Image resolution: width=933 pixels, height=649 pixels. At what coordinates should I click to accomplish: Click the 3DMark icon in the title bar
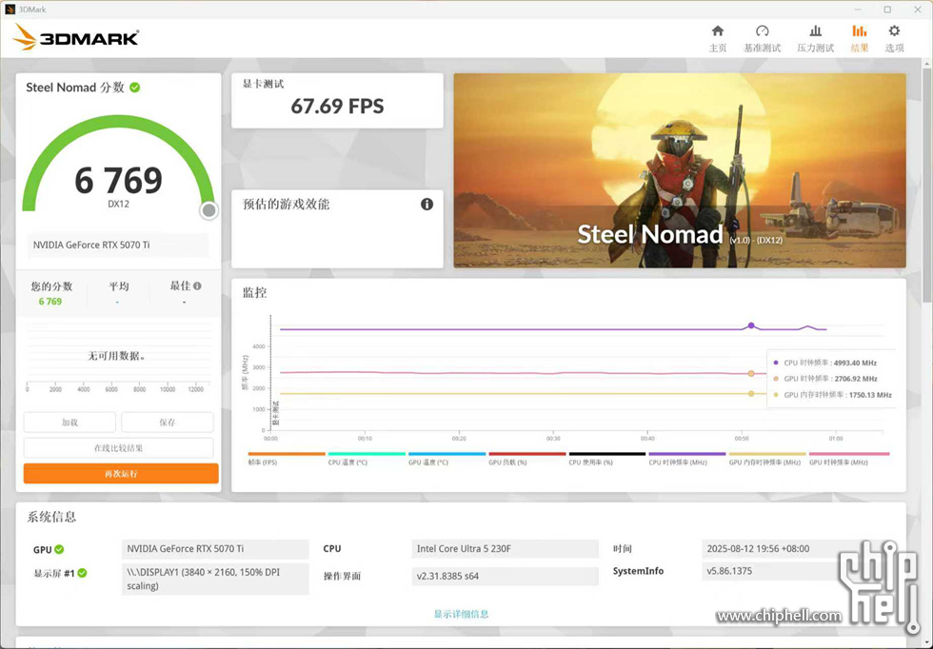point(10,9)
